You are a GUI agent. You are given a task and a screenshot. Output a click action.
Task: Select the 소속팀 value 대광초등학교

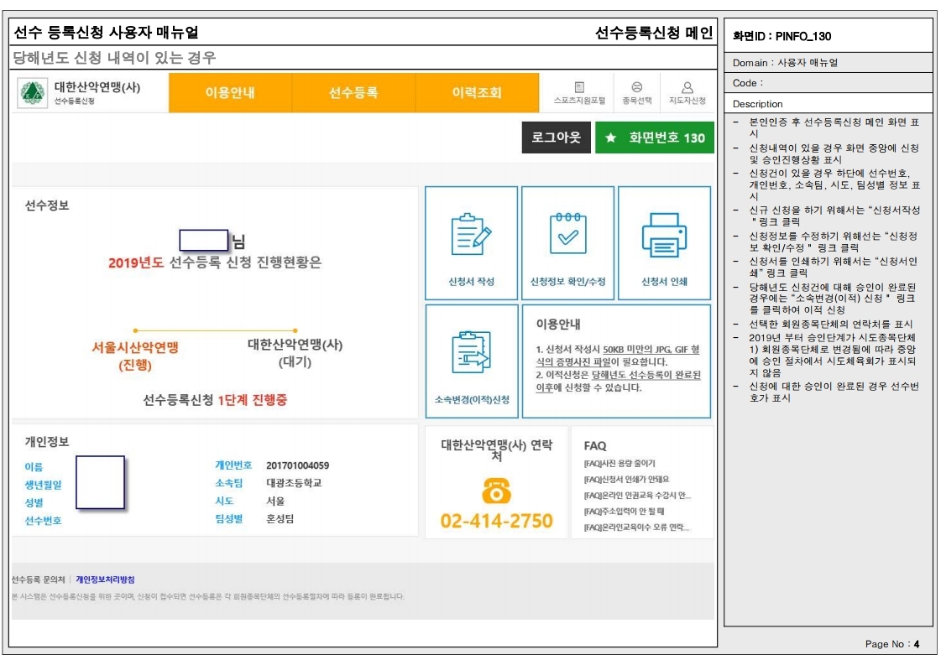(x=294, y=483)
